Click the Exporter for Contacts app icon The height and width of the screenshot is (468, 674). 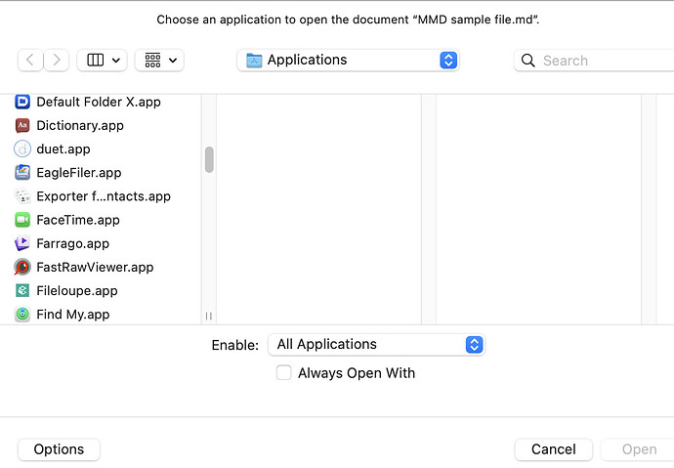click(22, 196)
